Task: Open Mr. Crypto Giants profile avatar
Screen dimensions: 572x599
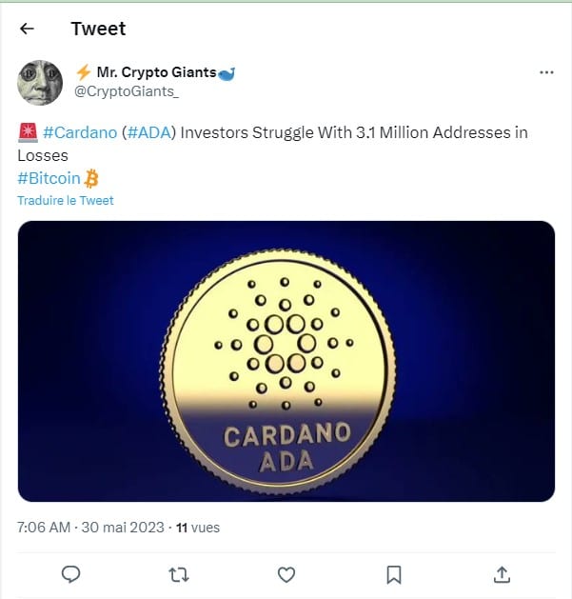Action: click(40, 82)
